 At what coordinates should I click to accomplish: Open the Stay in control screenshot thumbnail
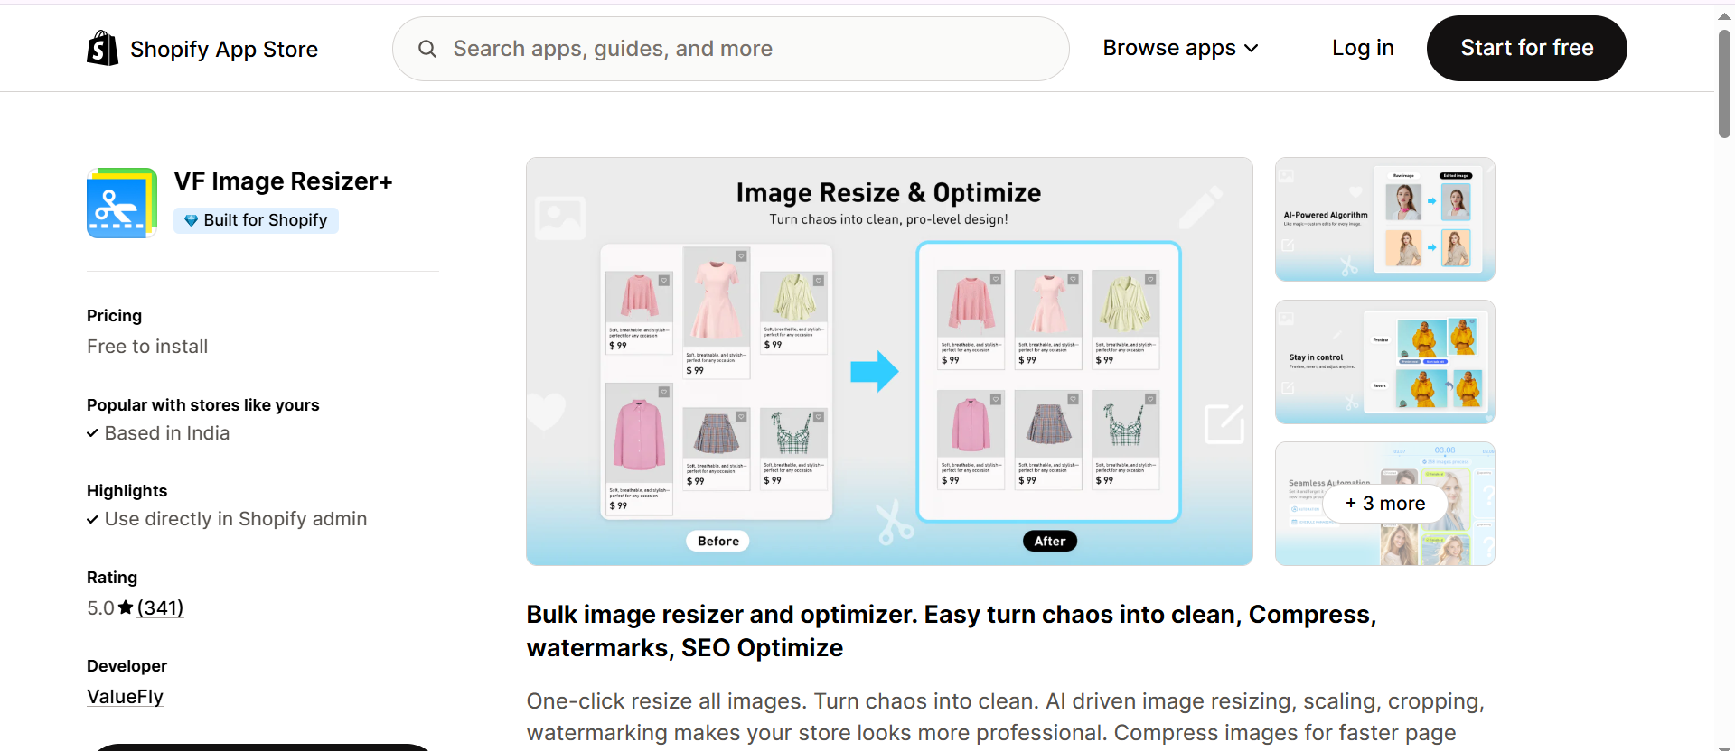pyautogui.click(x=1384, y=362)
